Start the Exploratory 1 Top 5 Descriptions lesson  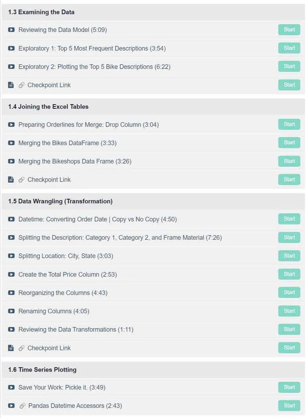pos(289,48)
